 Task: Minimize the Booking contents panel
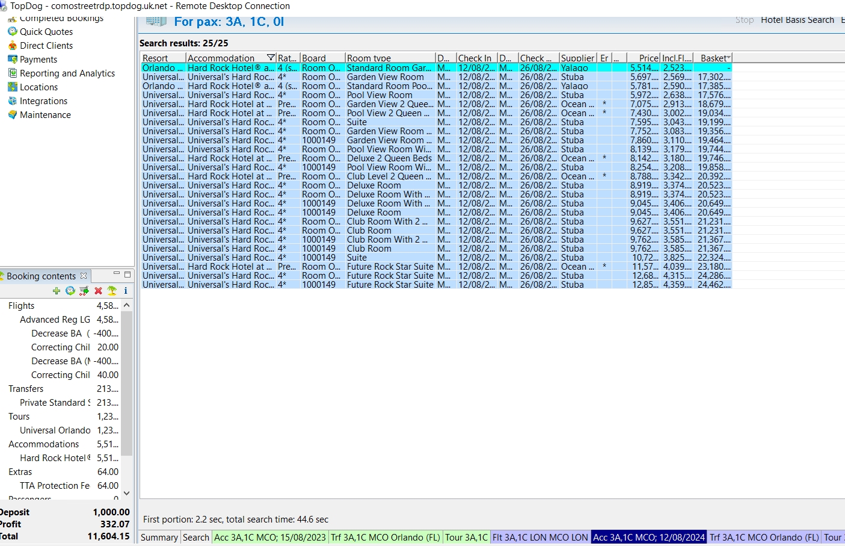[117, 274]
